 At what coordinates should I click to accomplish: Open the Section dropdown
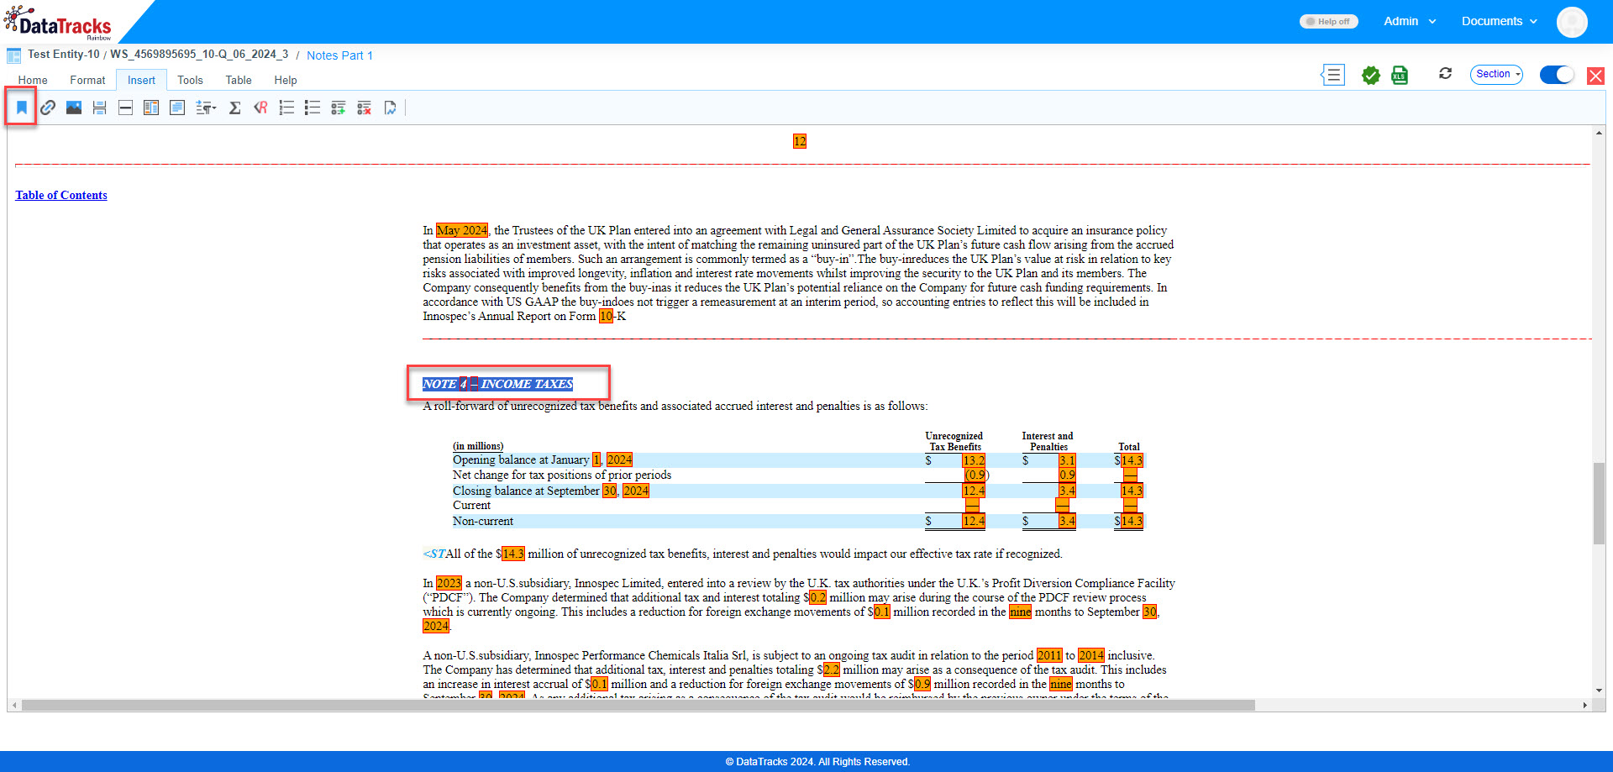tap(1497, 75)
